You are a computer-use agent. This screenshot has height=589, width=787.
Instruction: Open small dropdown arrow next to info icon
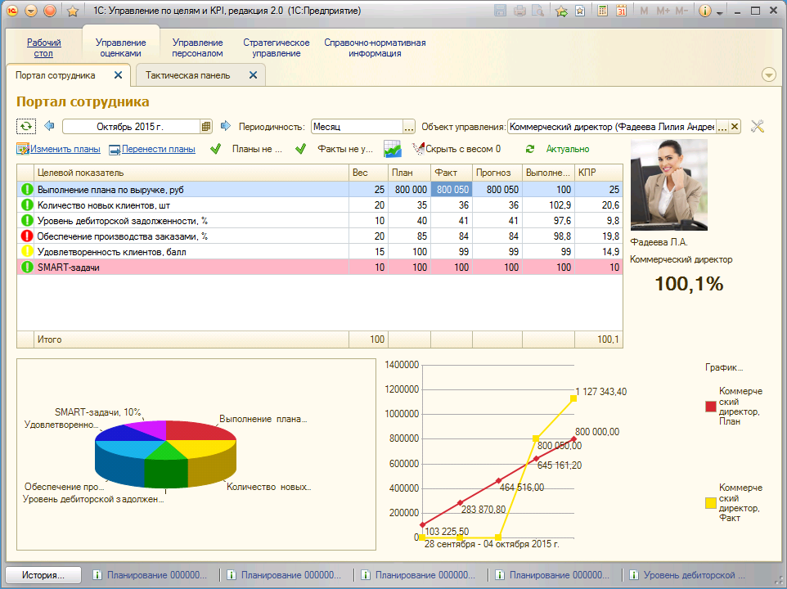pyautogui.click(x=720, y=12)
